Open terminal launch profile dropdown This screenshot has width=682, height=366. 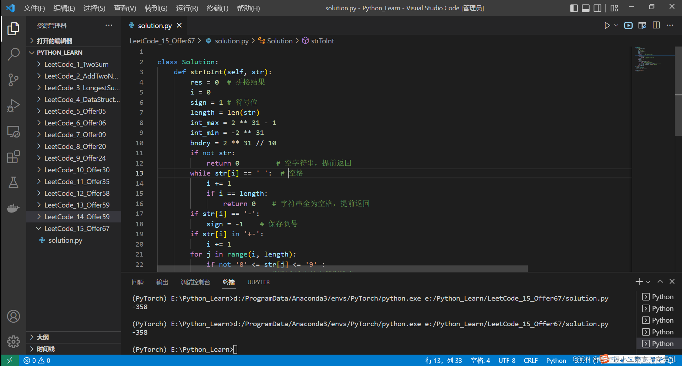point(648,282)
